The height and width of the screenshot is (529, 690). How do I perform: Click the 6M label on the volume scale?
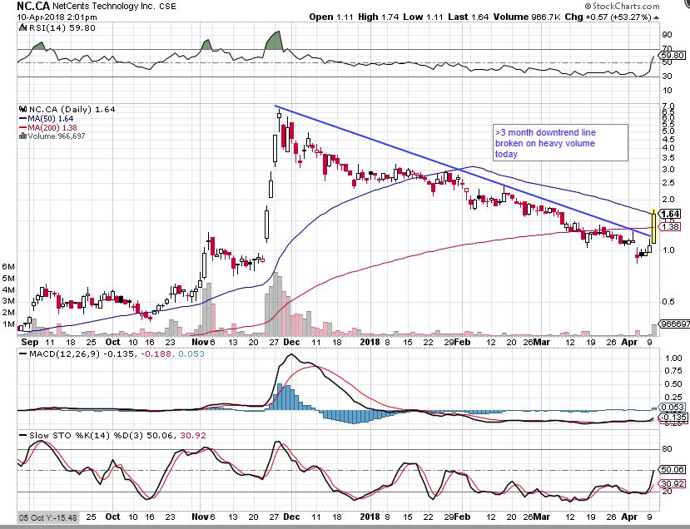click(8, 266)
